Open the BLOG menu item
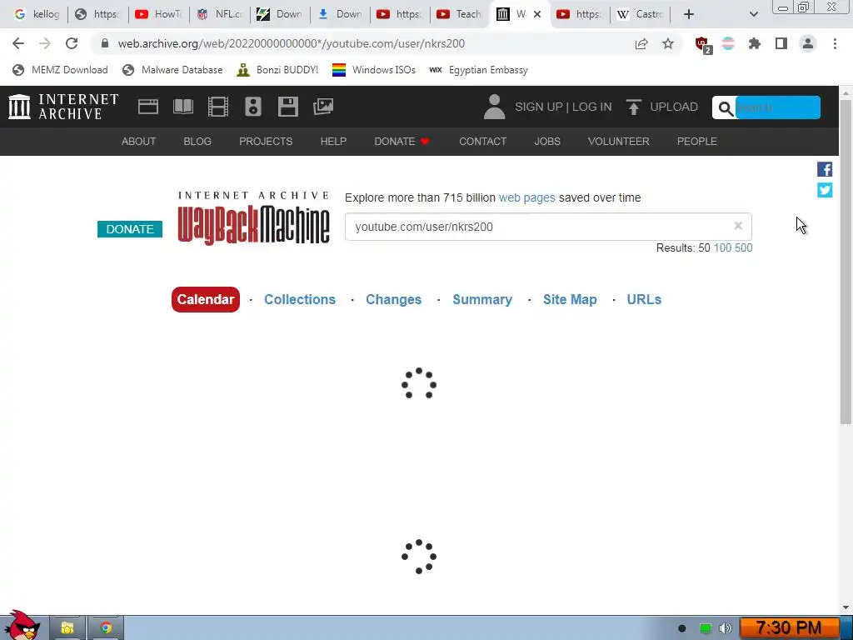Screen dimensions: 853x640 click(x=197, y=142)
